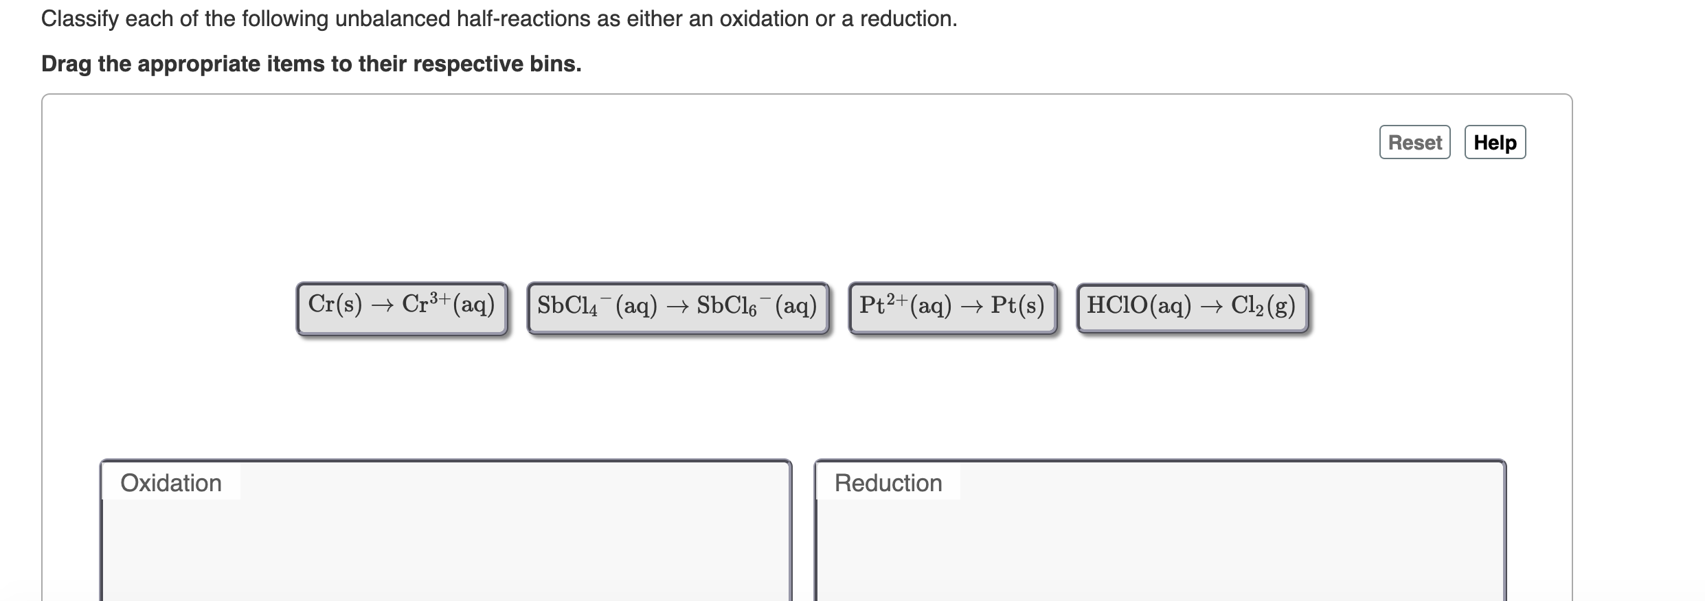1705x601 pixels.
Task: Select the SbCl4− → SbCl6− half-reaction tile
Action: (677, 307)
